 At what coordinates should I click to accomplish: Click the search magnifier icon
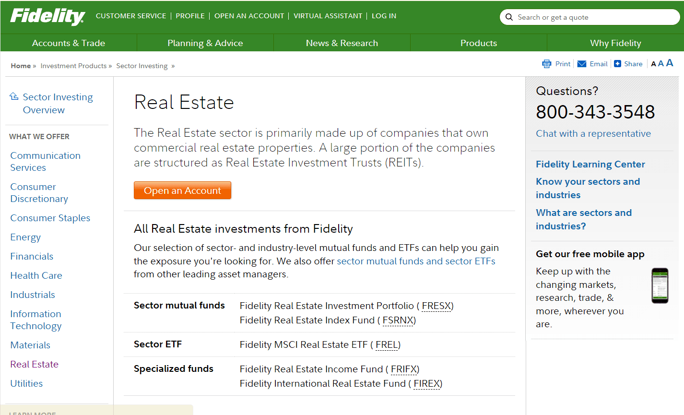509,17
